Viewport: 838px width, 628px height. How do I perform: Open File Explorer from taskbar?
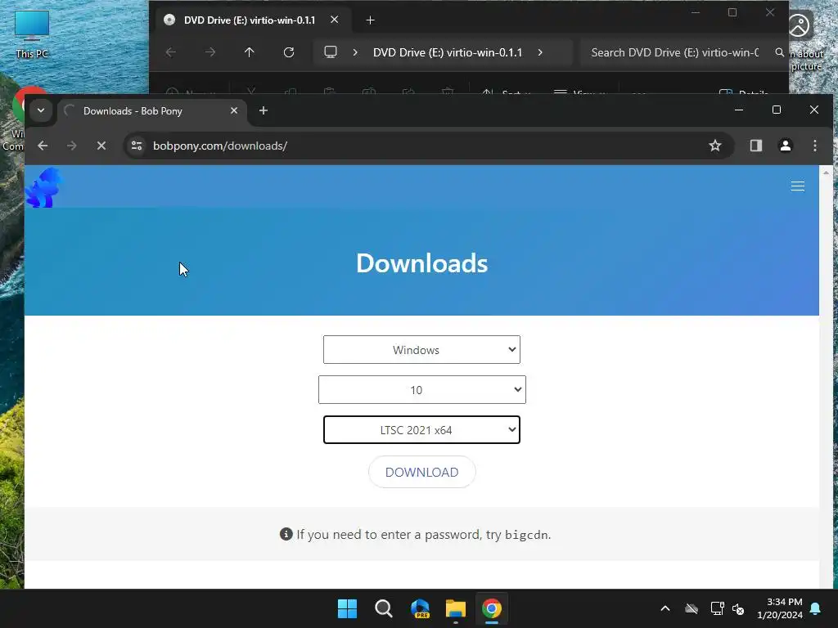tap(456, 608)
